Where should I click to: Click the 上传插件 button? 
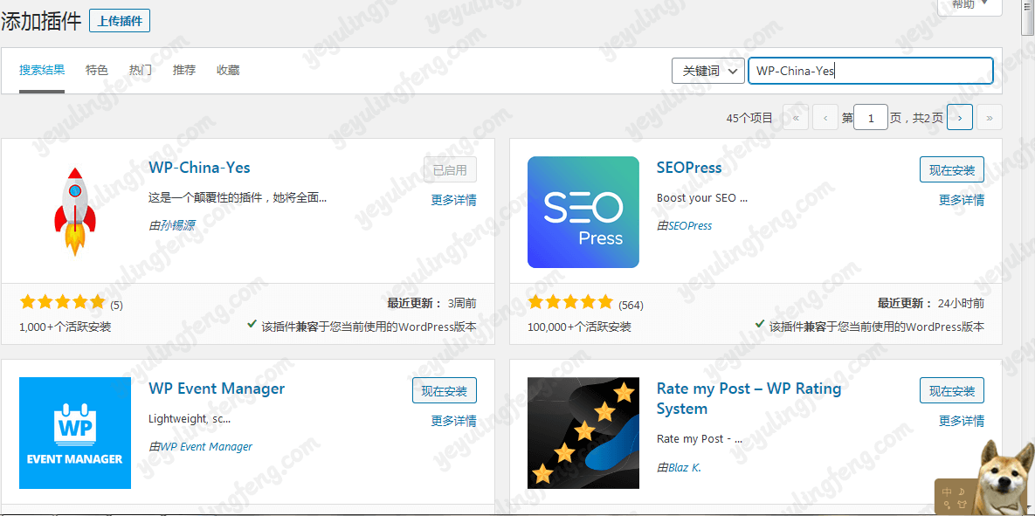click(120, 21)
